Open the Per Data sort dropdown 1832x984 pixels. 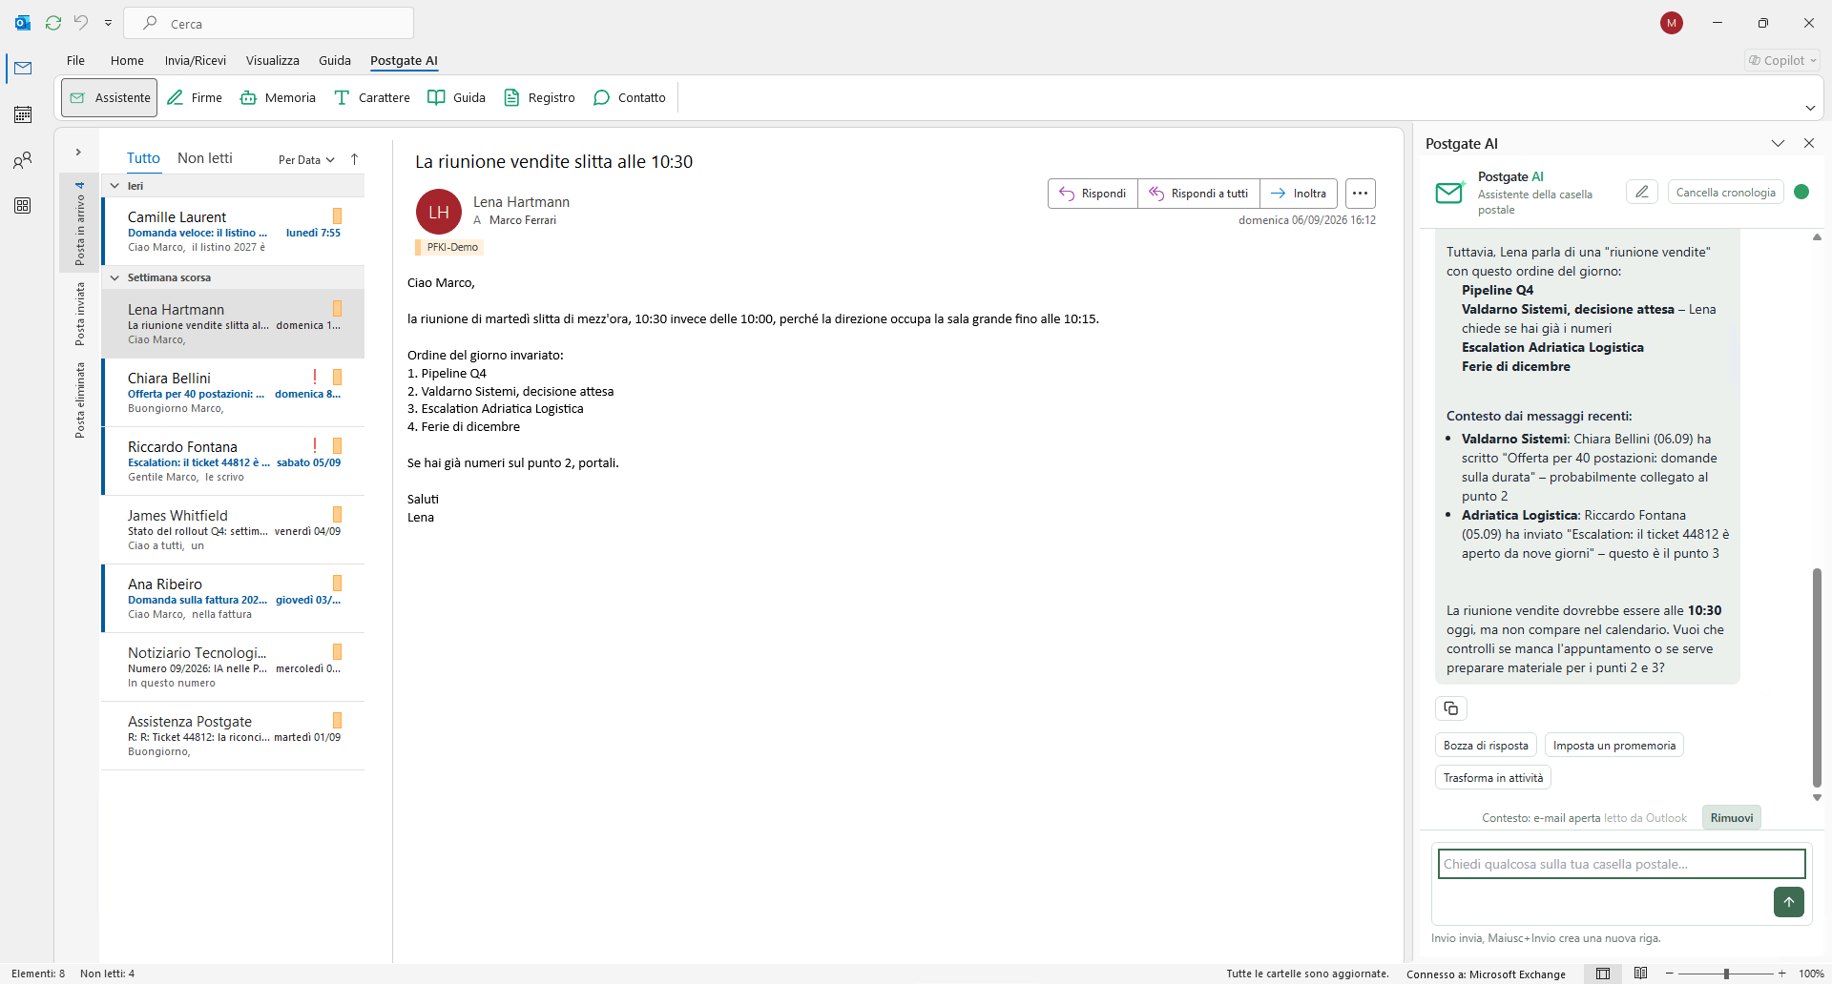pyautogui.click(x=306, y=160)
